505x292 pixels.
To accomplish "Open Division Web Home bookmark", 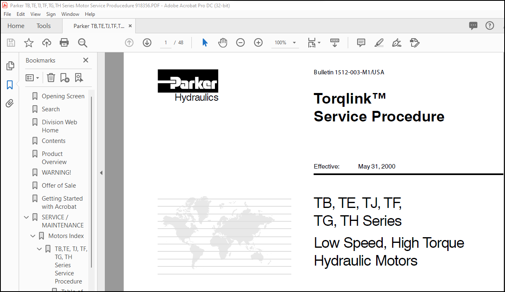I will click(59, 126).
